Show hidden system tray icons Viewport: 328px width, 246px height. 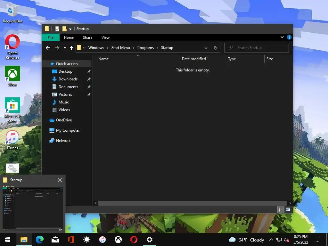click(271, 240)
